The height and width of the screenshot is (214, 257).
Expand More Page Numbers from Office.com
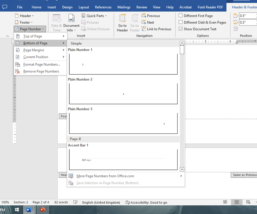point(126,176)
